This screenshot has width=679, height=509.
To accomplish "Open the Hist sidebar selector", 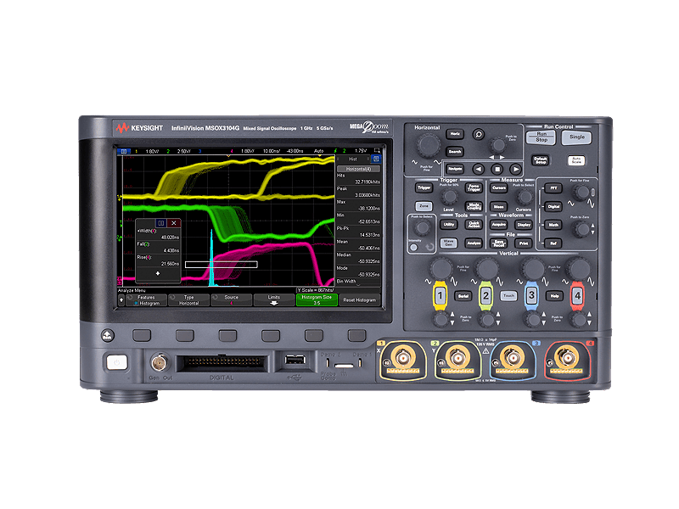I will tap(353, 159).
